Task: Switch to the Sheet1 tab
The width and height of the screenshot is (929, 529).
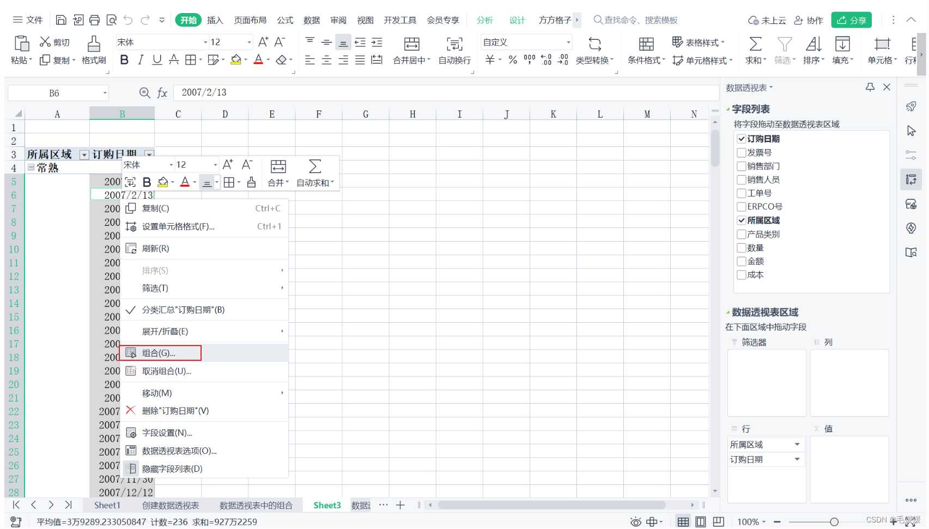Action: tap(107, 505)
